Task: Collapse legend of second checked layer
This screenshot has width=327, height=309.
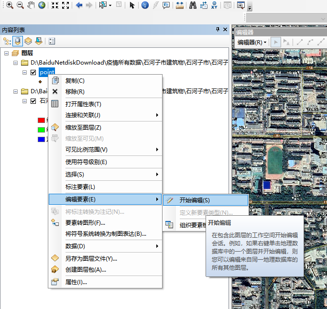Action: pyautogui.click(x=24, y=101)
